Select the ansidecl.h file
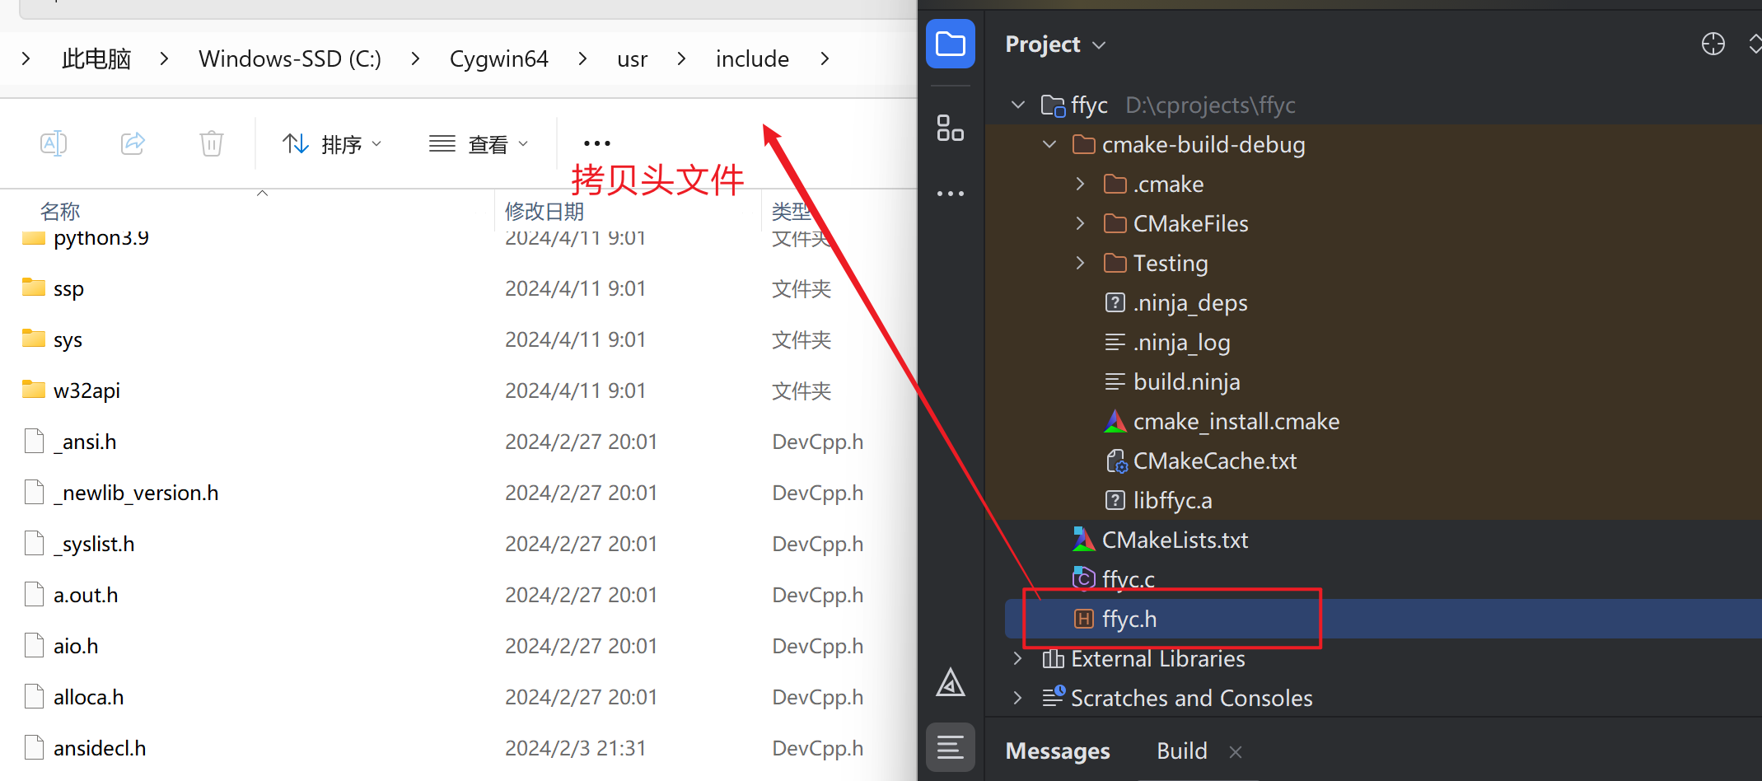Viewport: 1762px width, 781px height. point(459,748)
